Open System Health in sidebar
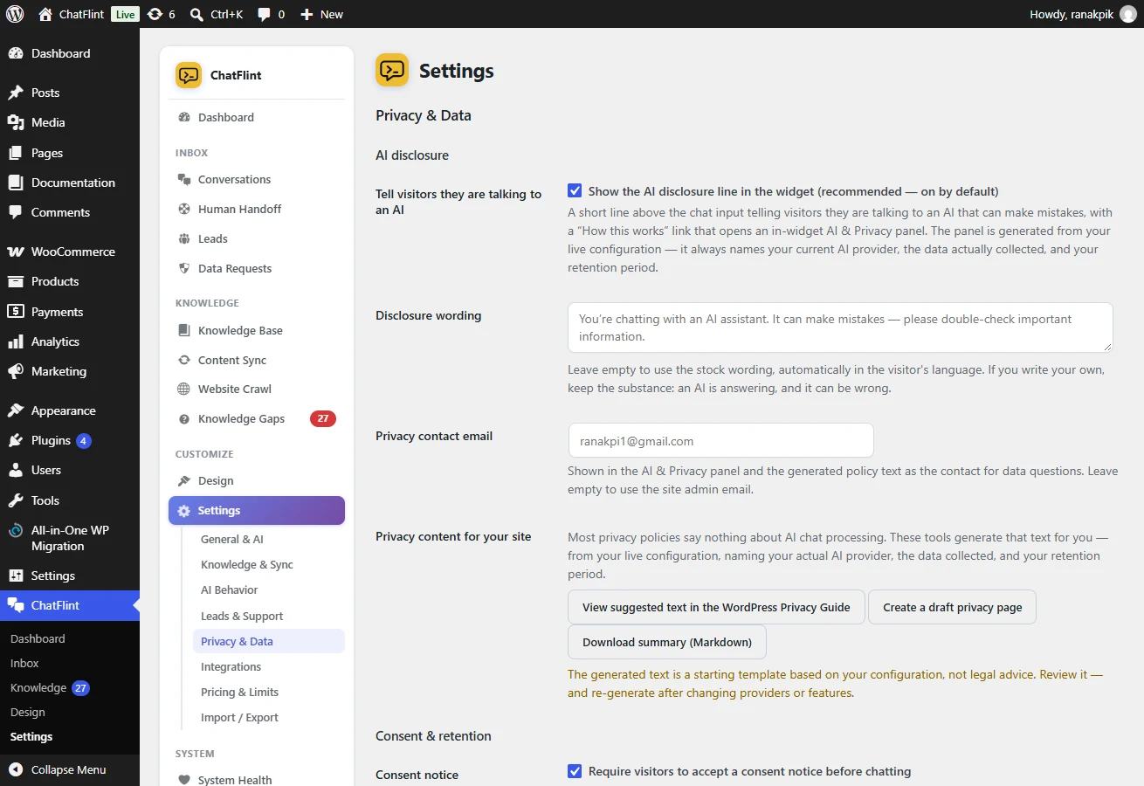 [257, 779]
